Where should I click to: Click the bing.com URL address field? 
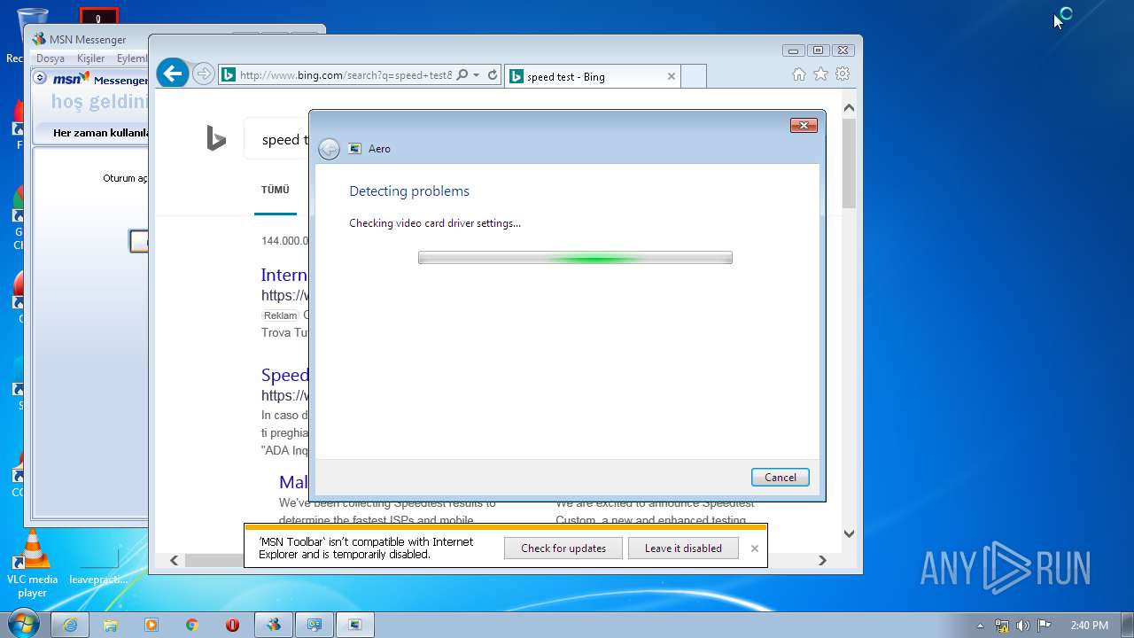coord(346,75)
